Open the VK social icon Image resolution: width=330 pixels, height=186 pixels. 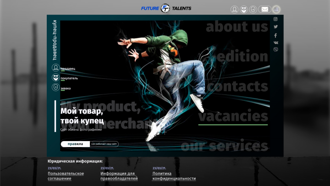tap(276, 43)
